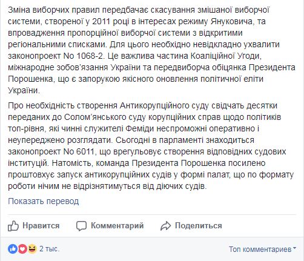
Task: Open the laughing Haha reaction emoji
Action: point(32,249)
